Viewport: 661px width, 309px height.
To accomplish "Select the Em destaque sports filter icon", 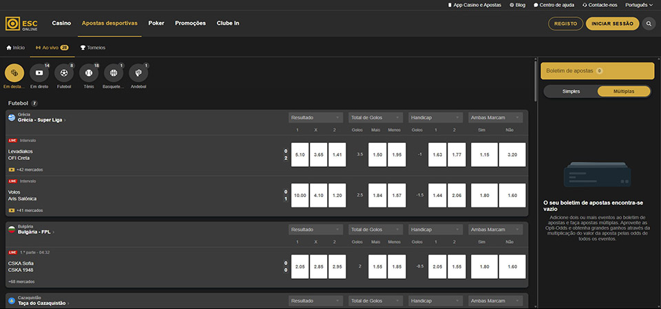I will [x=14, y=73].
